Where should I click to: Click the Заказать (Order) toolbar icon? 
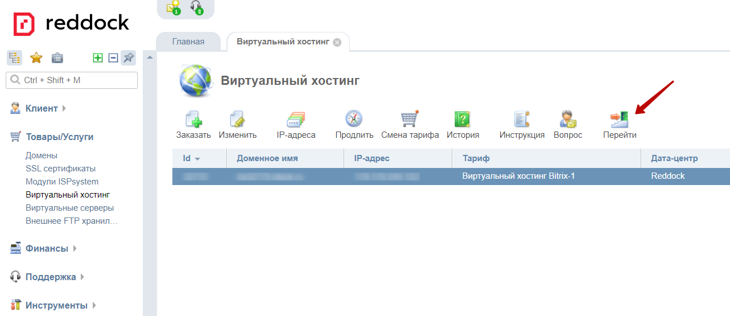pyautogui.click(x=193, y=120)
